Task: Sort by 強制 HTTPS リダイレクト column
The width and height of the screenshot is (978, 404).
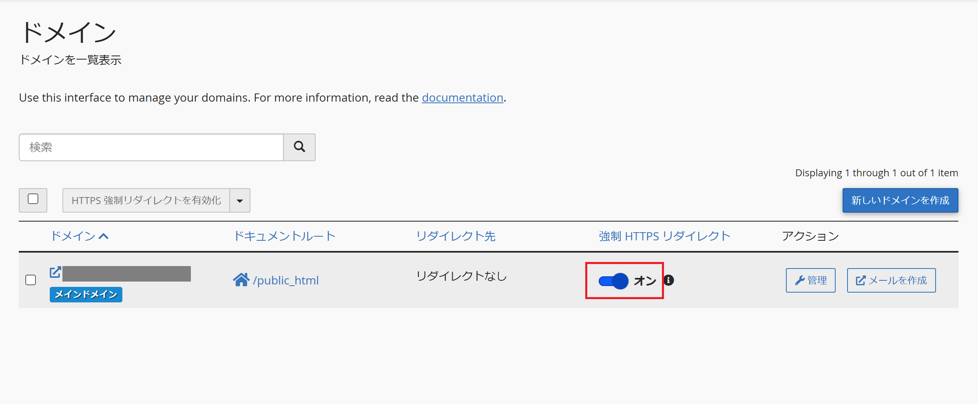Action: [x=664, y=236]
